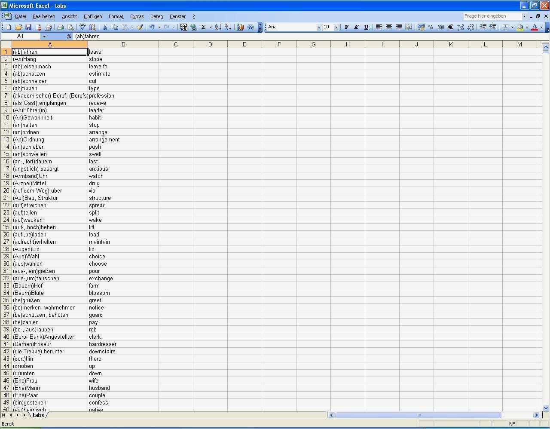Apply the Euro currency format
The width and height of the screenshot is (550, 429).
pos(450,27)
